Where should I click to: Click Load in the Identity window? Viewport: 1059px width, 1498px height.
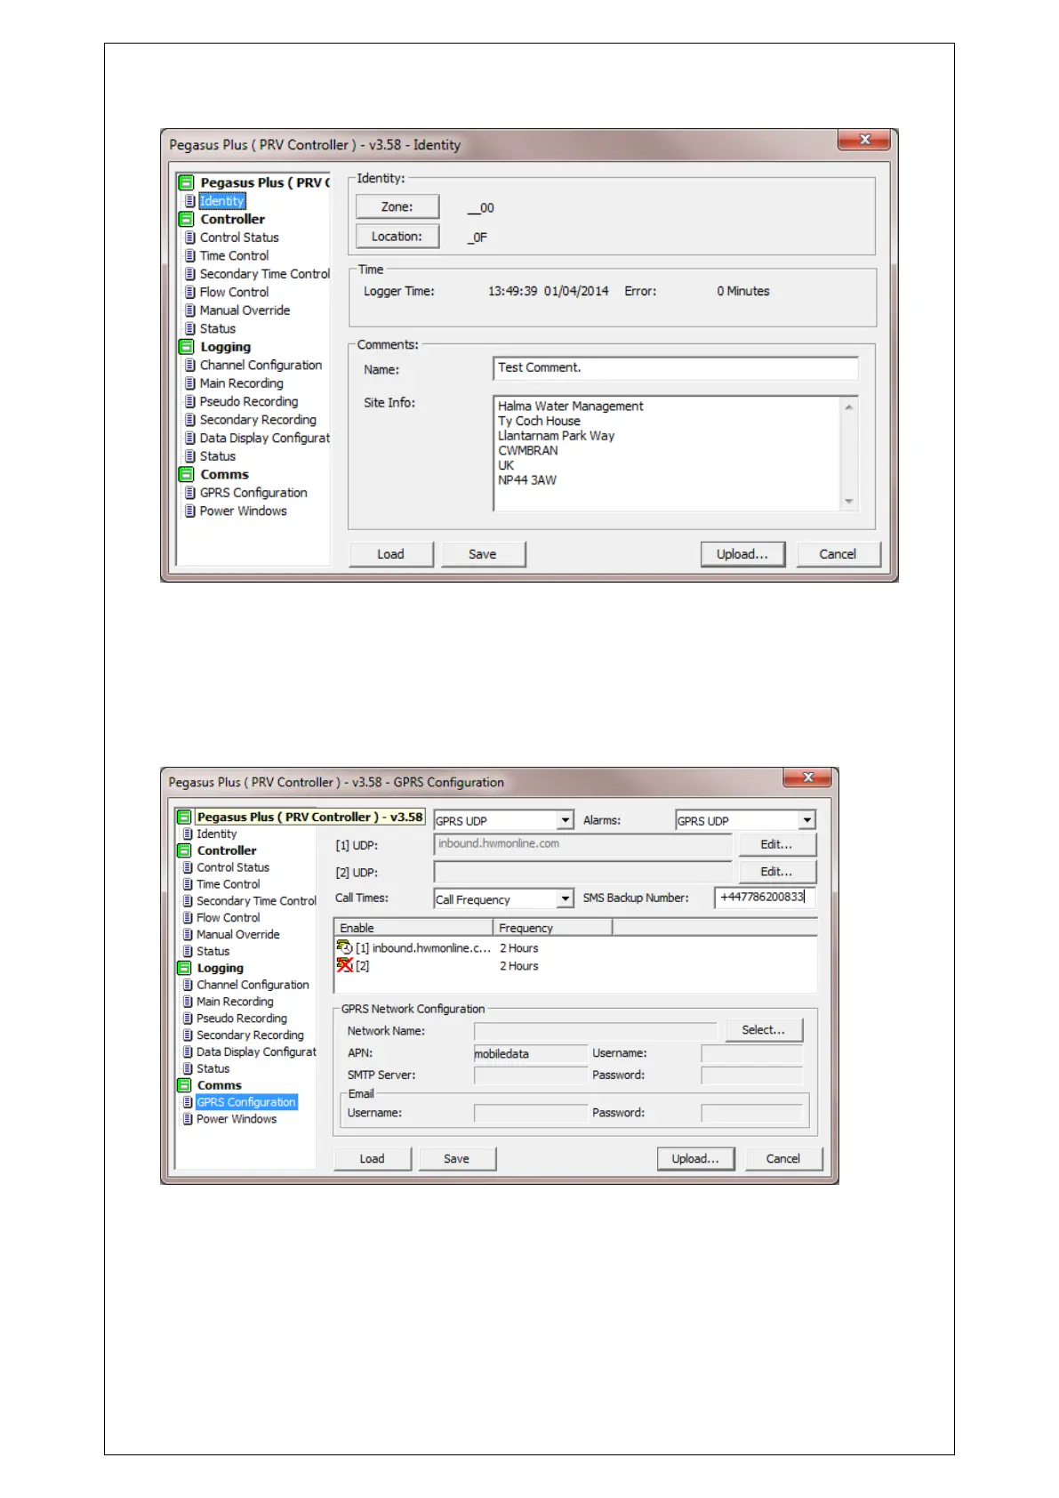pyautogui.click(x=391, y=554)
